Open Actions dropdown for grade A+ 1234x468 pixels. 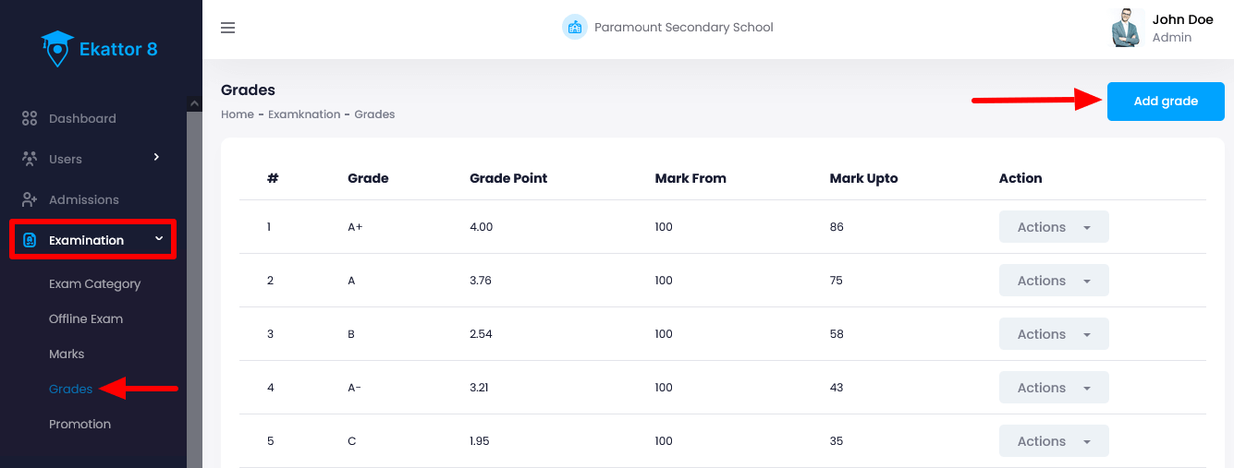tap(1054, 227)
